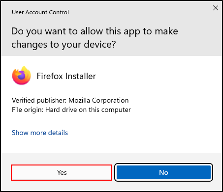223x192 pixels.
Task: Close the User Account Control dialog
Action: pyautogui.click(x=216, y=8)
